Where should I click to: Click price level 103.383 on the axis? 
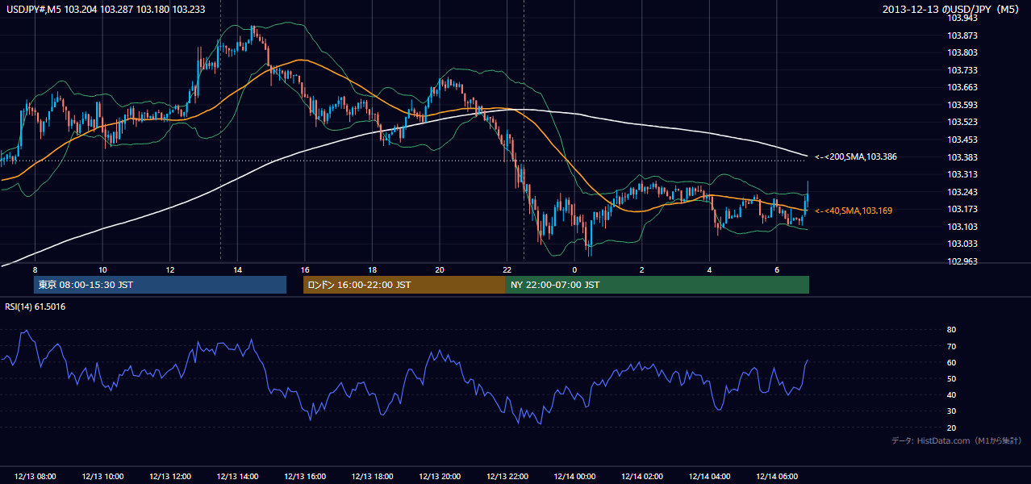click(962, 157)
